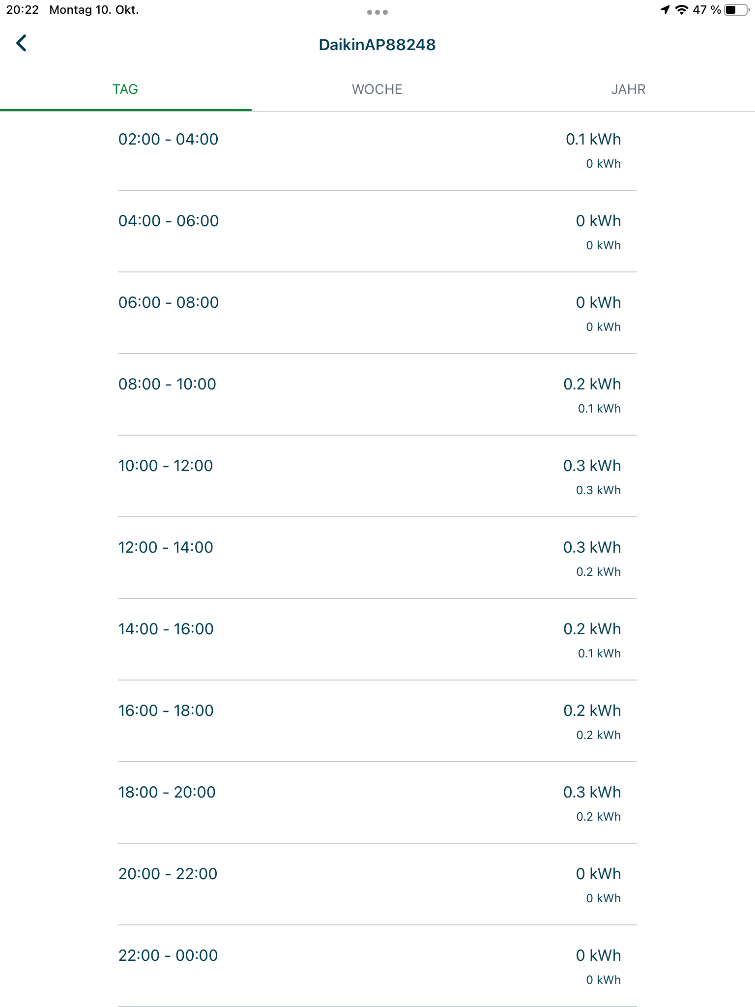The image size is (755, 1007).
Task: Switch to the JAHR tab
Action: (x=629, y=89)
